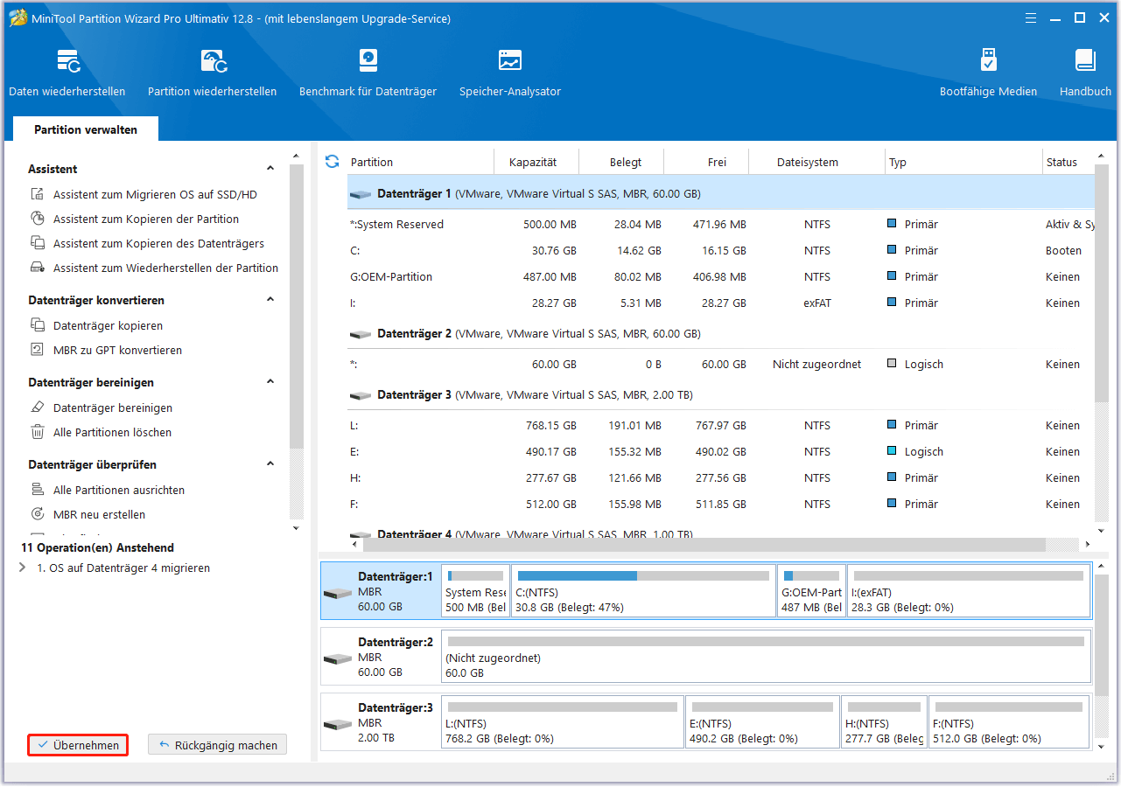Select the unallocated 60.00 GB row
This screenshot has width=1121, height=787.
tap(721, 365)
